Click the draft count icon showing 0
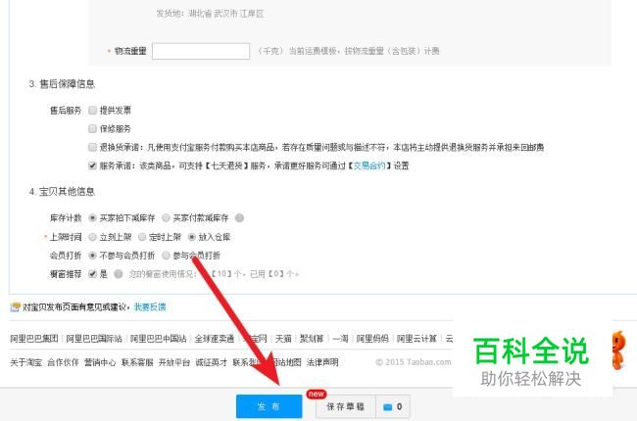The height and width of the screenshot is (421, 637). [x=393, y=406]
